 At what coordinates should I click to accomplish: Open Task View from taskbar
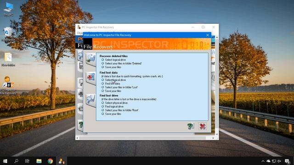[x=28, y=161]
